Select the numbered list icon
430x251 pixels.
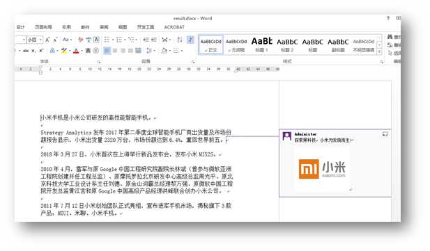click(x=118, y=40)
